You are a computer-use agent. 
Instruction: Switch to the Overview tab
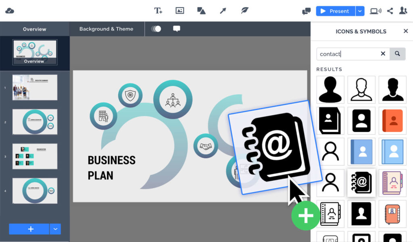34,29
